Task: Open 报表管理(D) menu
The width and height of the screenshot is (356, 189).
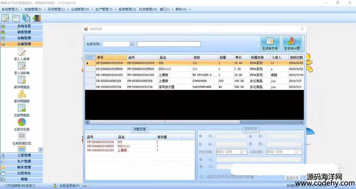Action: coord(127,9)
